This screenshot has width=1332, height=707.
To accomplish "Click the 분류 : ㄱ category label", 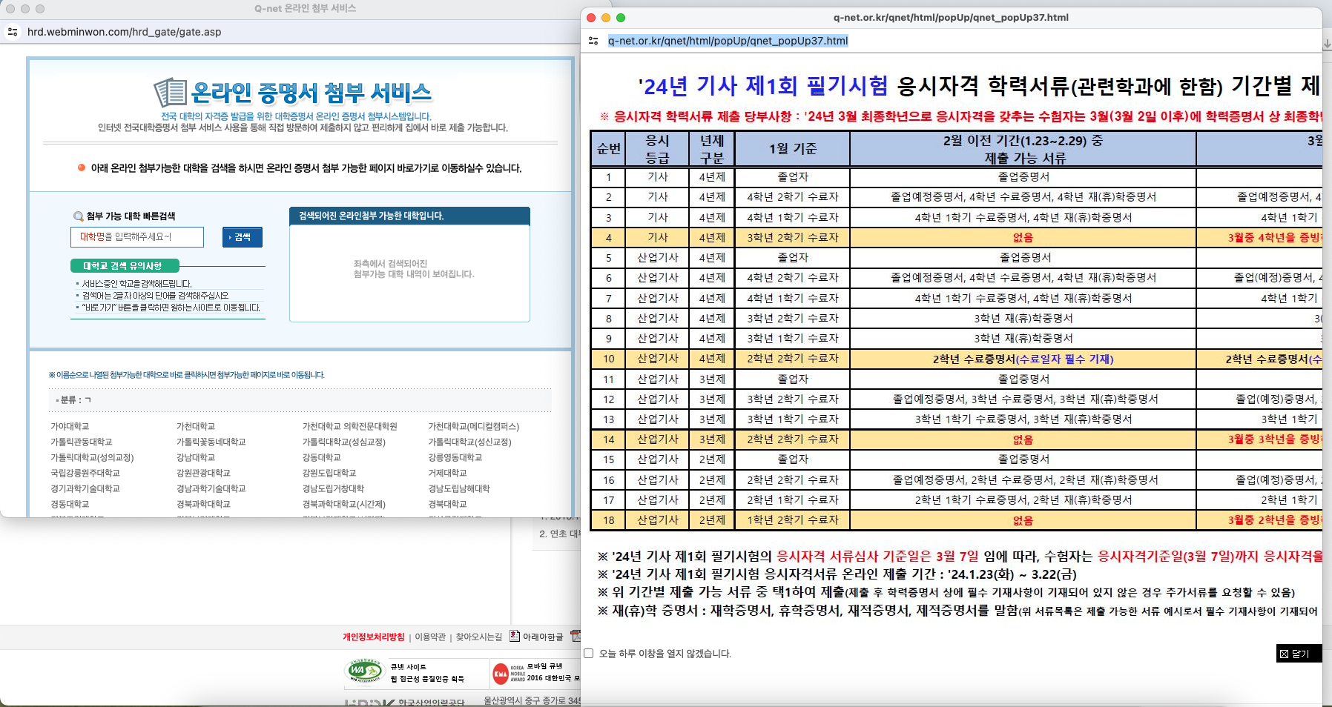I will pyautogui.click(x=74, y=399).
